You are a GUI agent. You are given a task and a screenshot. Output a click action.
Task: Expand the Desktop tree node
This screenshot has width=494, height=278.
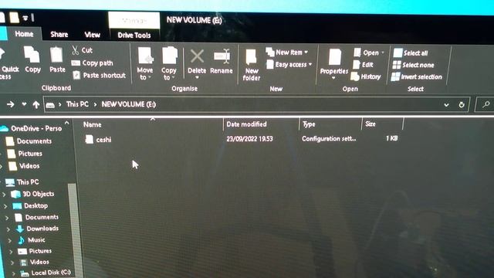coord(5,206)
